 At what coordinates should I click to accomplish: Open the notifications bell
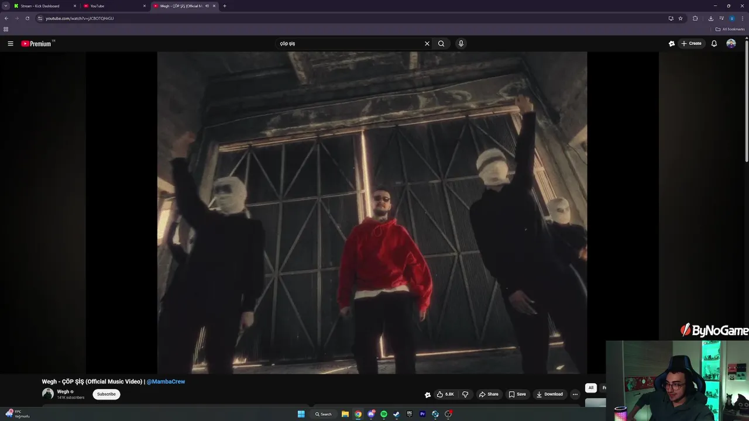(x=714, y=43)
